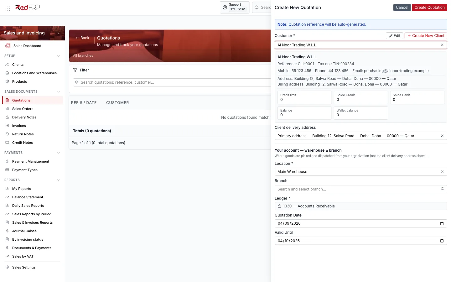Select Quotations in the sidebar
Image resolution: width=451 pixels, height=282 pixels.
pyautogui.click(x=33, y=100)
